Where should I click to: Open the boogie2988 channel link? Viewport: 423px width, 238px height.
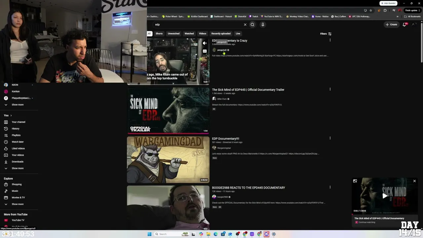point(222,197)
